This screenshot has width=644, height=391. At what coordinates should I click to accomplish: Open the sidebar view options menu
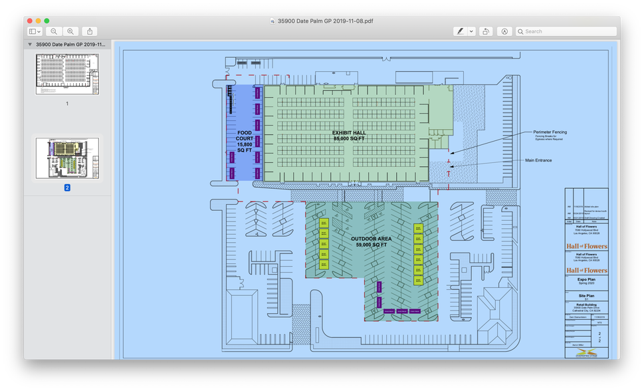35,31
